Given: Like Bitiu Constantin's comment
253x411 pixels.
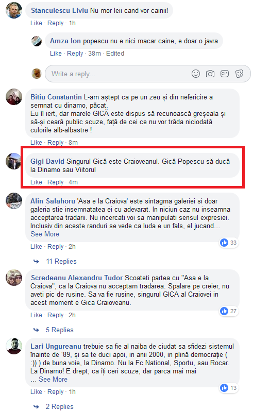Looking at the screenshot, I should point(36,142).
